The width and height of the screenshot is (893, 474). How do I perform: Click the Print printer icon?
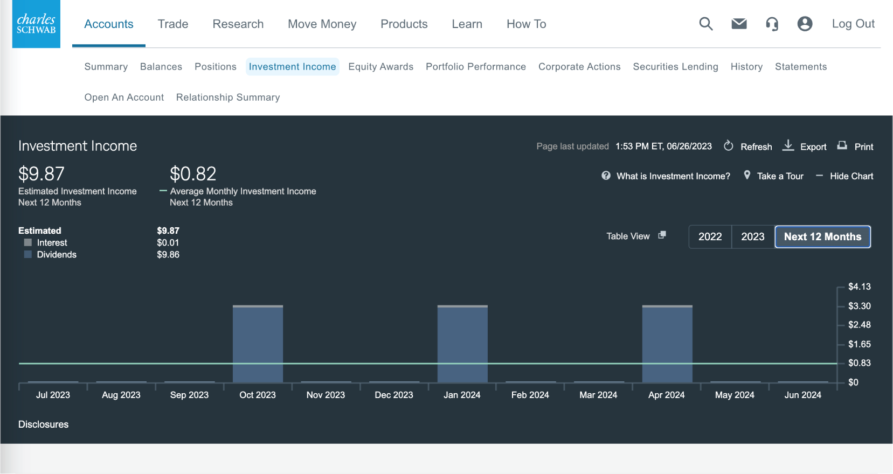point(842,145)
